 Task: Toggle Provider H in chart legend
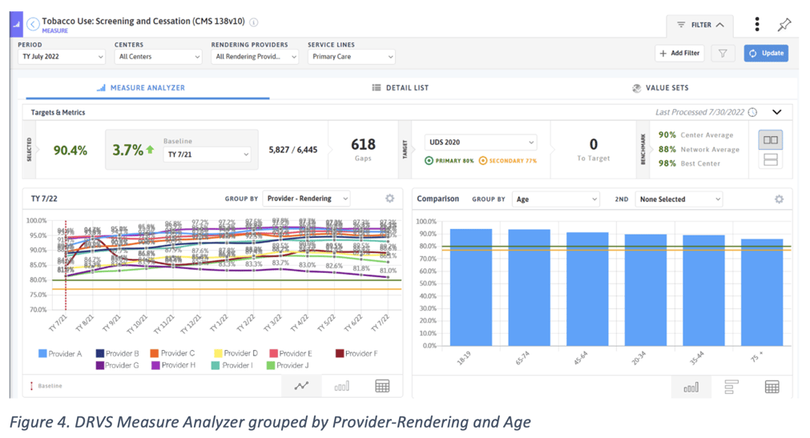click(174, 365)
